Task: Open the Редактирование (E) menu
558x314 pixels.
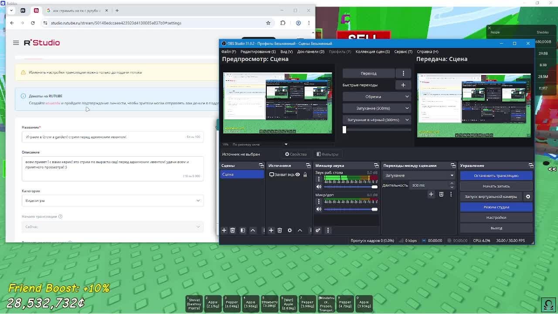Action: tap(258, 51)
